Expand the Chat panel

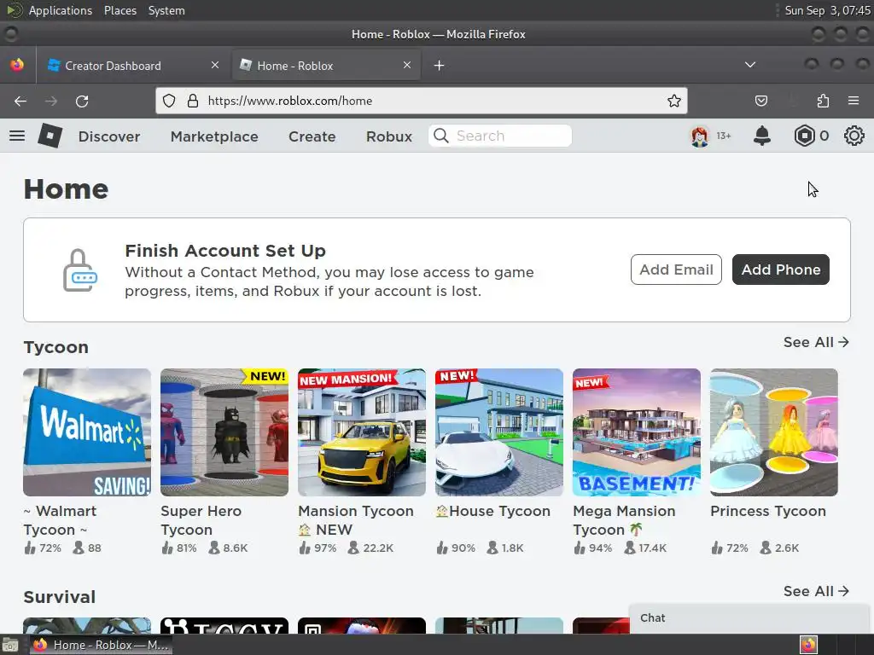tap(750, 618)
